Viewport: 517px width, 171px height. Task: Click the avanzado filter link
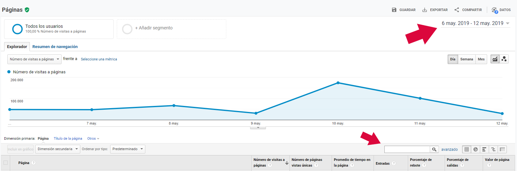tap(449, 150)
